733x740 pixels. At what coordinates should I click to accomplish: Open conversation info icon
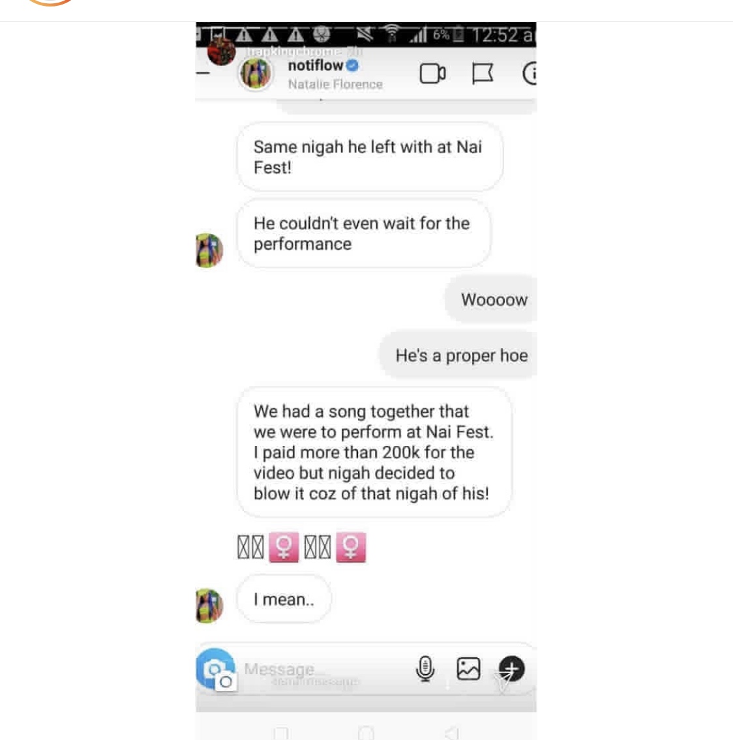[x=530, y=74]
